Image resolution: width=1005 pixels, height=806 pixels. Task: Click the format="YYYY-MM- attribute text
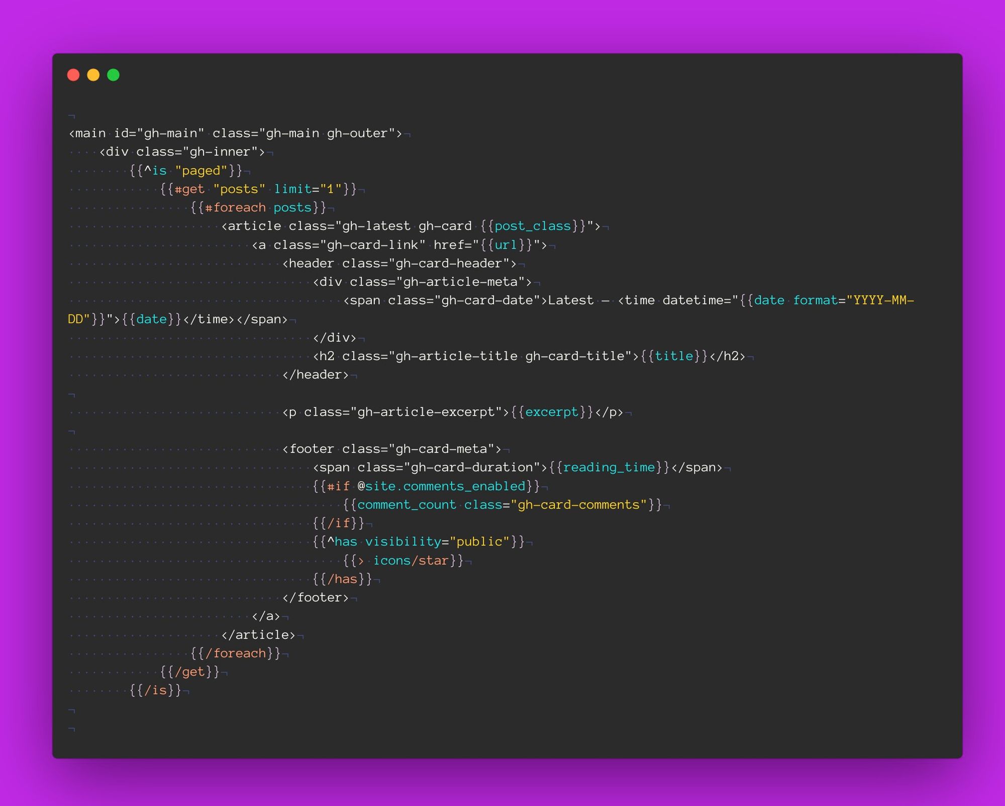(853, 301)
